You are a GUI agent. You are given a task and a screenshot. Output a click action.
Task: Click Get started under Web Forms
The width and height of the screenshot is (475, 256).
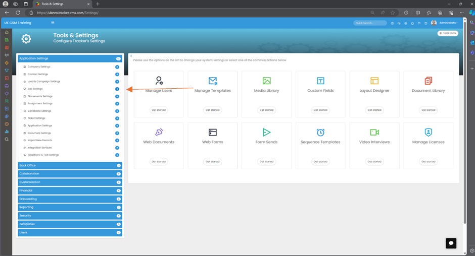point(213,161)
